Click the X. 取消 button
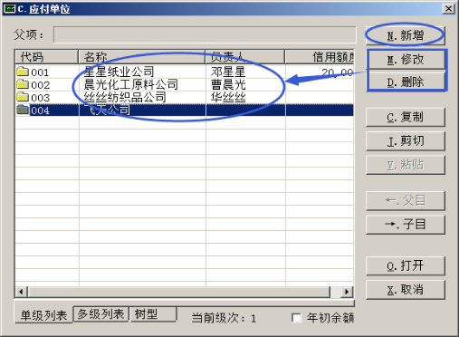Image resolution: width=459 pixels, height=337 pixels. coord(406,290)
